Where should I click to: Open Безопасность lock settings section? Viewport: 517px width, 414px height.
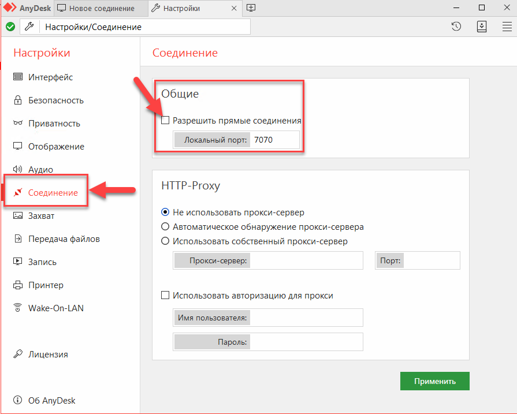tap(48, 100)
